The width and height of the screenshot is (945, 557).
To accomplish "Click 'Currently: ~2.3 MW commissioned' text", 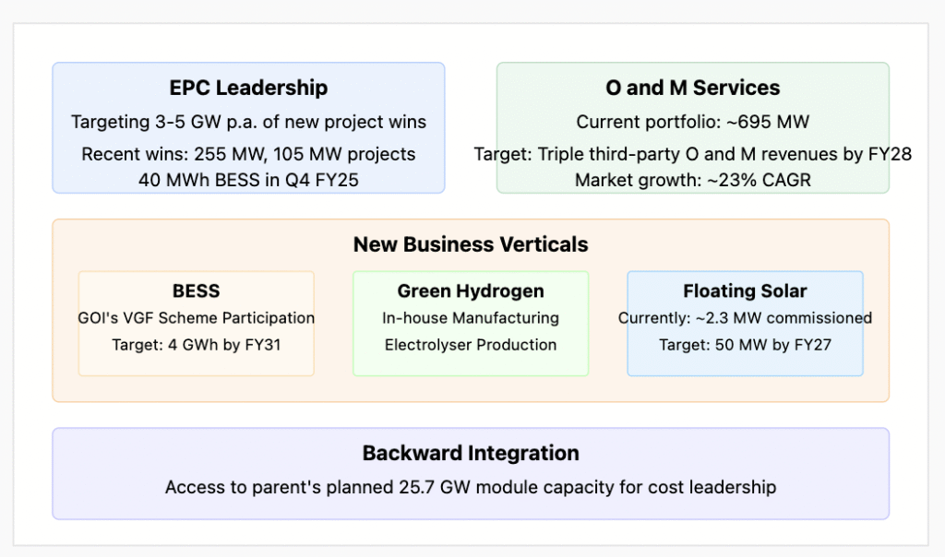I will [745, 318].
